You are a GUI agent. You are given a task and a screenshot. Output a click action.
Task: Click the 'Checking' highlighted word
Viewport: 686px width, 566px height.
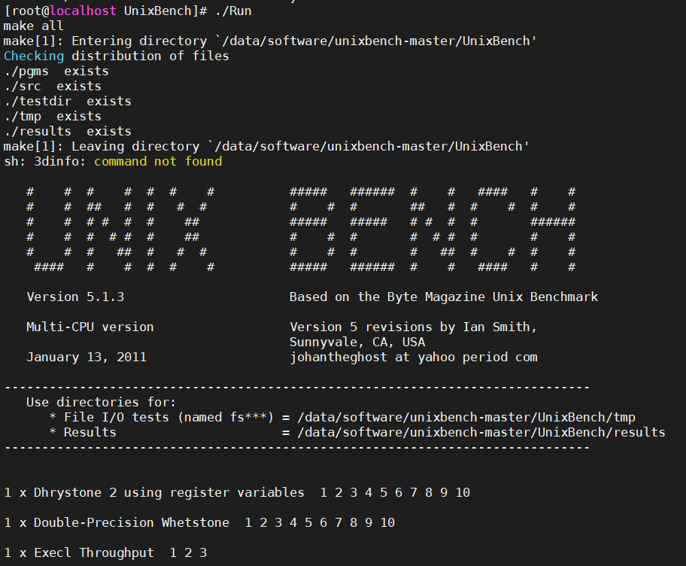click(x=33, y=56)
